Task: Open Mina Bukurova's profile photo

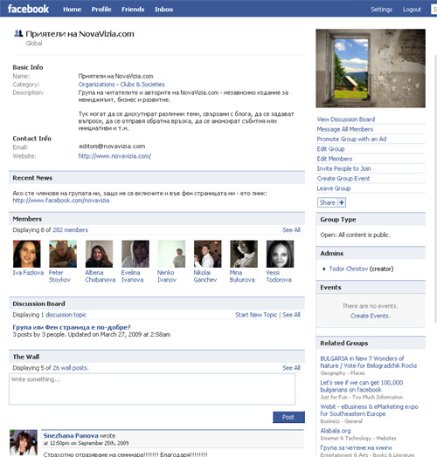Action: tap(244, 254)
